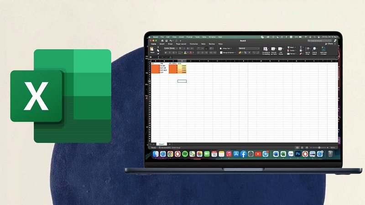Click the AutoSum sigma icon
Viewport: 365px width, 205px height.
coord(301,47)
